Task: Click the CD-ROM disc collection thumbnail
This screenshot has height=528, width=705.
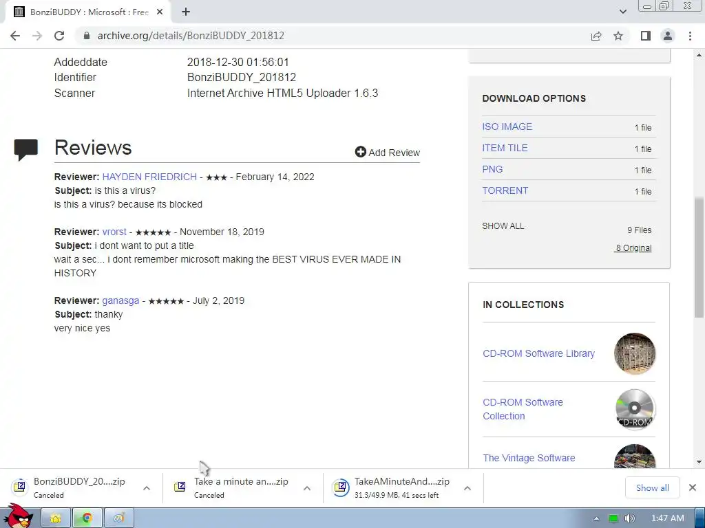Action: (635, 409)
